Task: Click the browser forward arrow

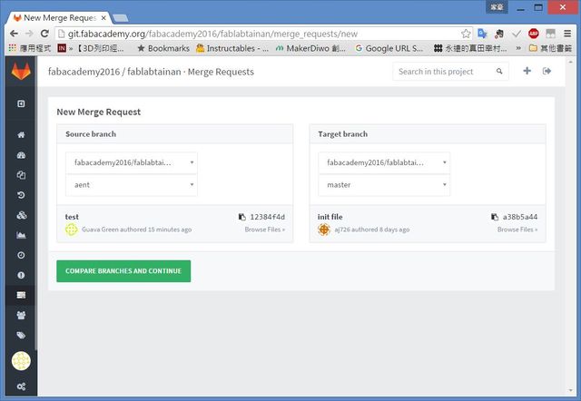Action: pos(29,34)
